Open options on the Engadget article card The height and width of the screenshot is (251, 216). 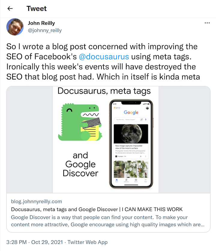(x=145, y=157)
